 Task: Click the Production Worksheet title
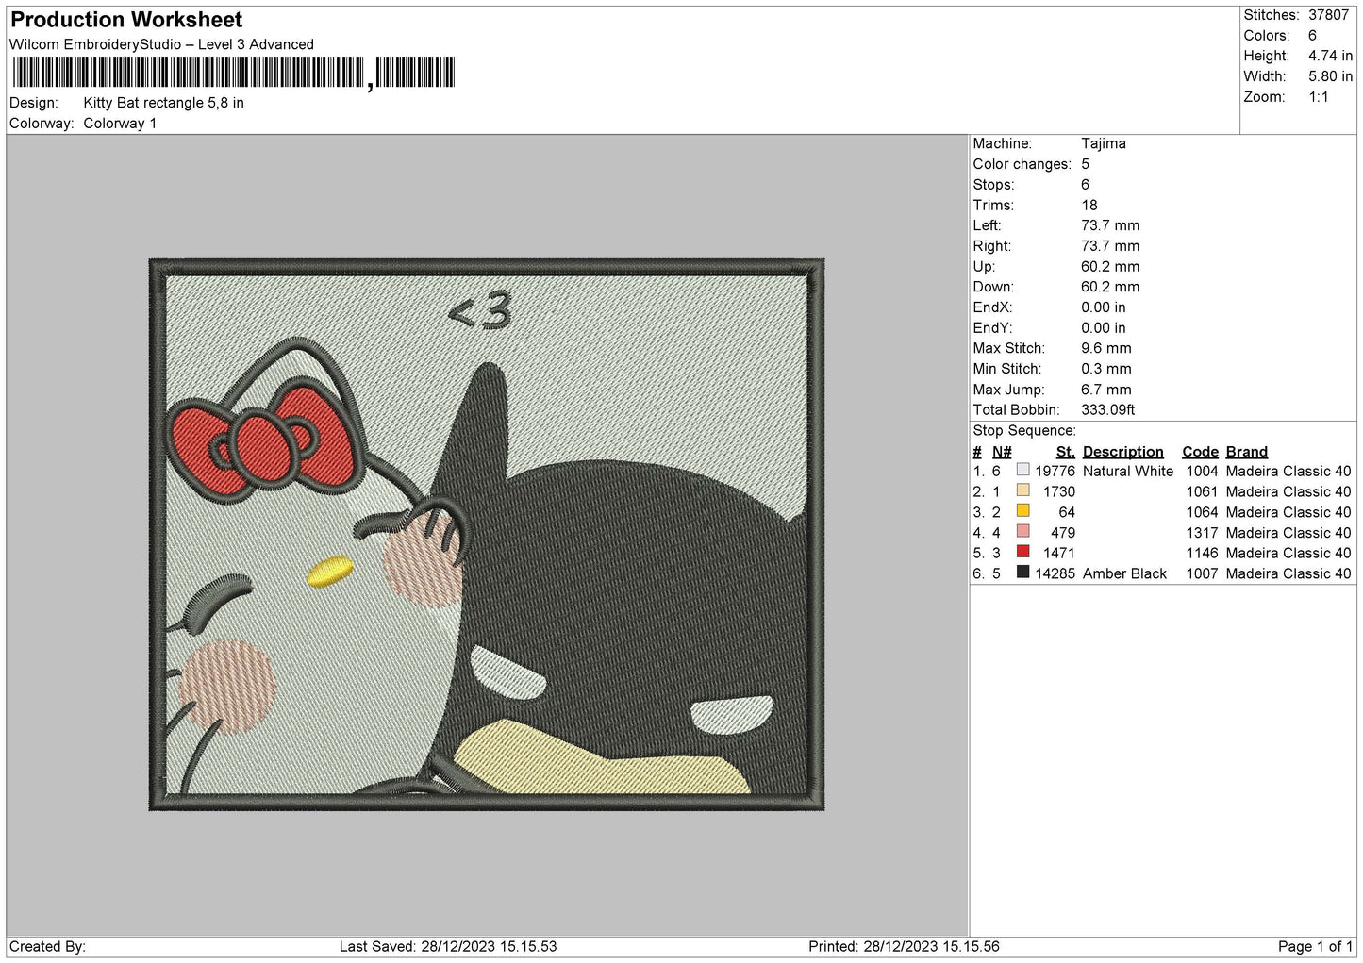click(126, 20)
